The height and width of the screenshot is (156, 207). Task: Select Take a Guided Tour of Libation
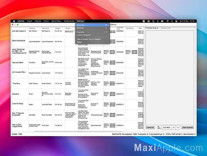point(92,39)
